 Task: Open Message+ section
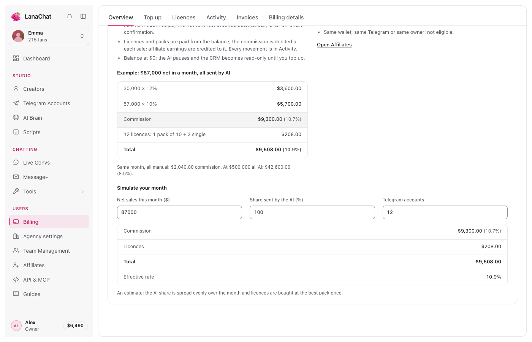pos(49,177)
